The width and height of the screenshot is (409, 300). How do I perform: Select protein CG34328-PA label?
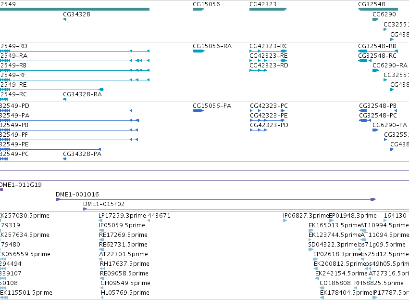pos(82,154)
